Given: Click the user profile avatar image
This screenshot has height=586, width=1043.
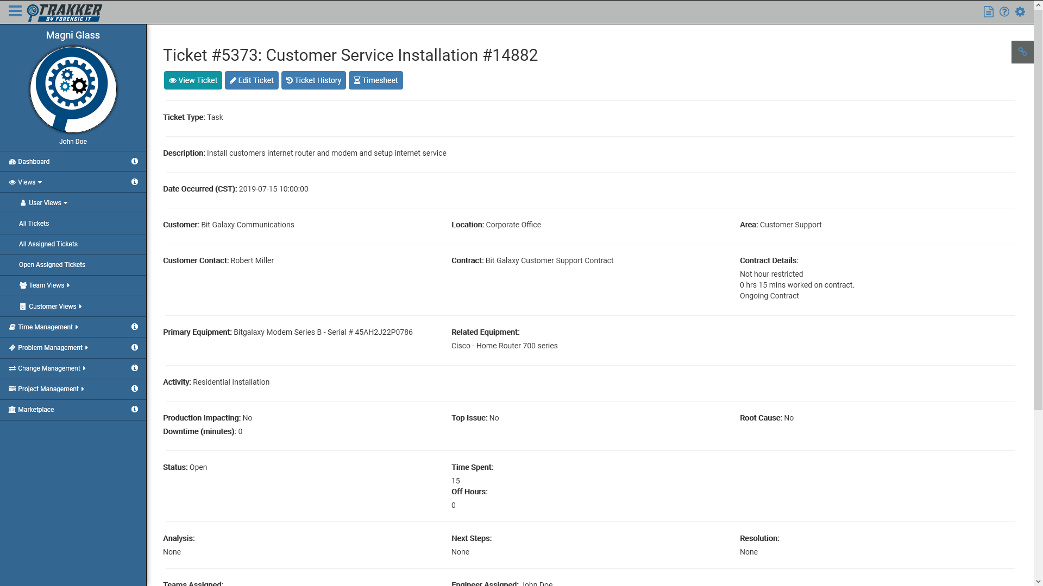Looking at the screenshot, I should click(x=73, y=90).
